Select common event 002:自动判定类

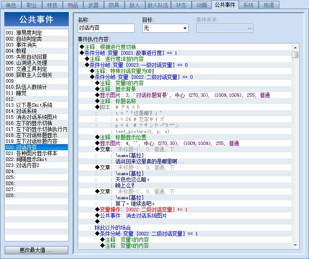coord(37,39)
